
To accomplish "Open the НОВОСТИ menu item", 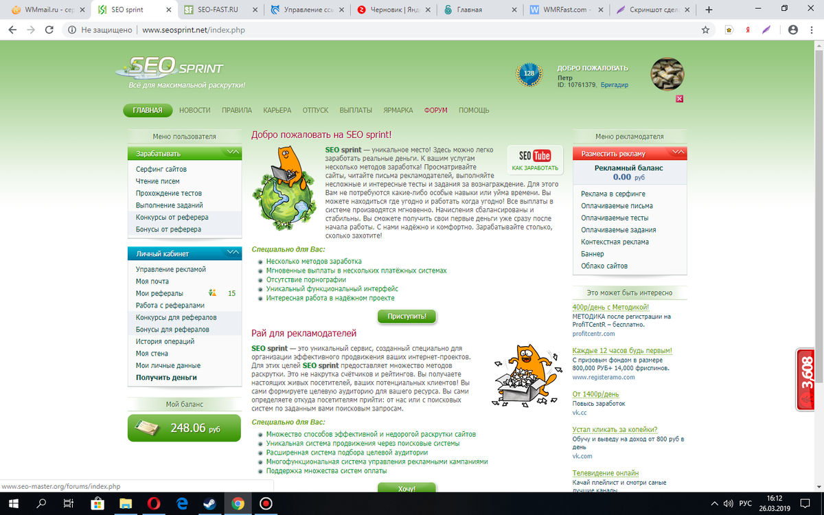I will [x=195, y=110].
